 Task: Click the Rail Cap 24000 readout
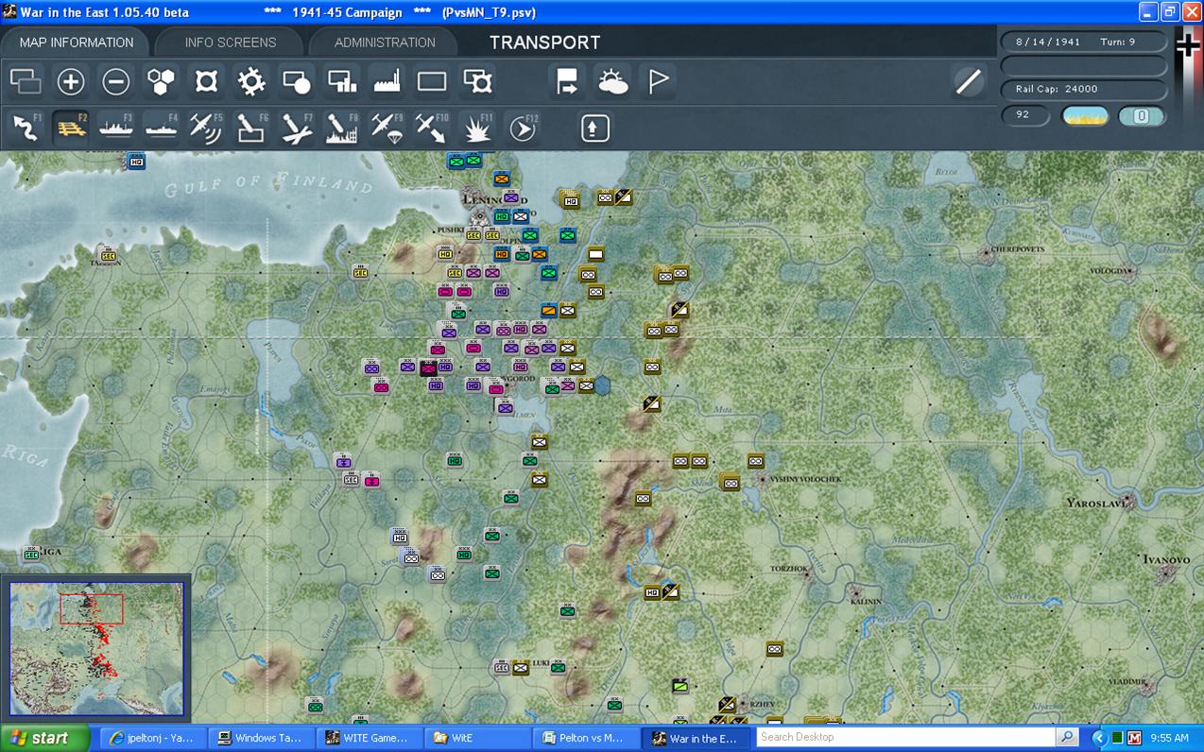[1083, 89]
